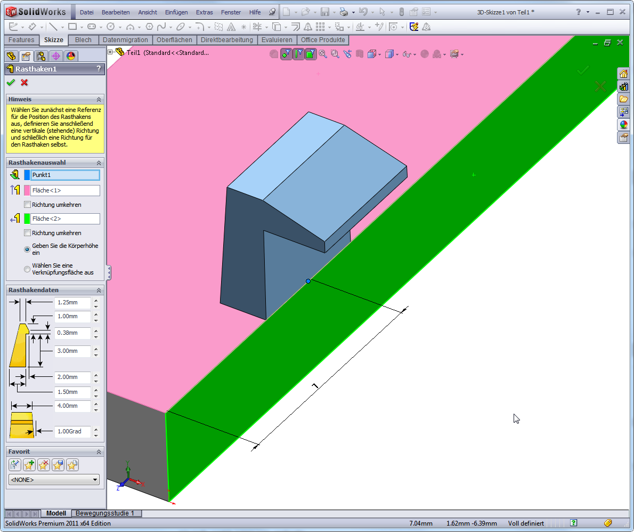This screenshot has width=634, height=532.
Task: Expand the Teil1 tree node
Action: pyautogui.click(x=110, y=52)
